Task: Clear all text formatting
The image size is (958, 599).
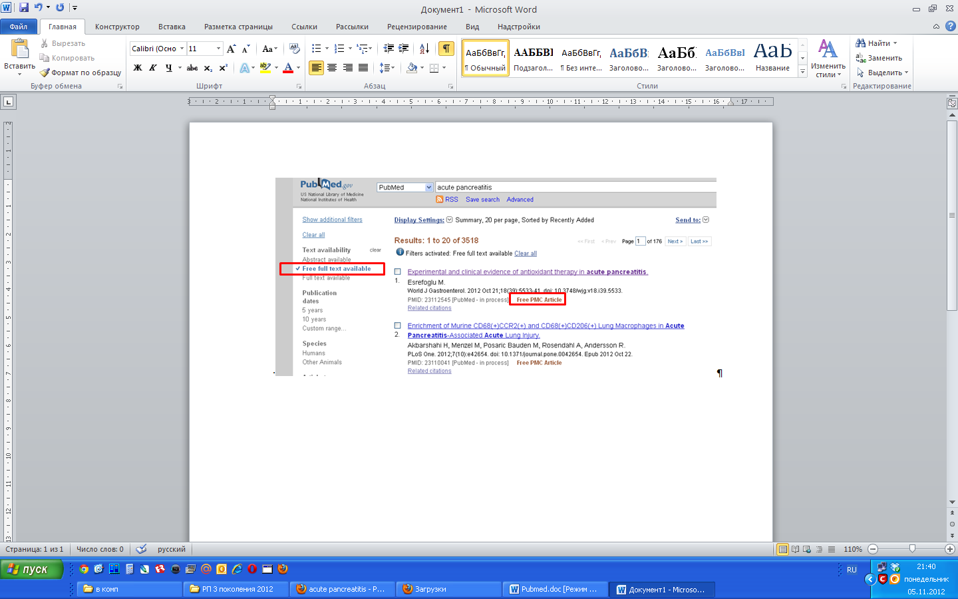Action: coord(295,49)
